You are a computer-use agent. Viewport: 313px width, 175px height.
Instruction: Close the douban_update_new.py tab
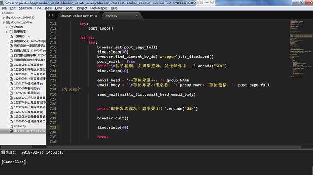(96, 16)
